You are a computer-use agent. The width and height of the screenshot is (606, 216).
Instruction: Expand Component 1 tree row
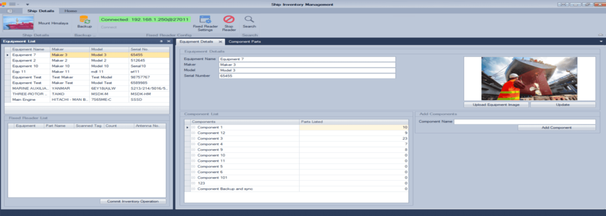pyautogui.click(x=193, y=127)
